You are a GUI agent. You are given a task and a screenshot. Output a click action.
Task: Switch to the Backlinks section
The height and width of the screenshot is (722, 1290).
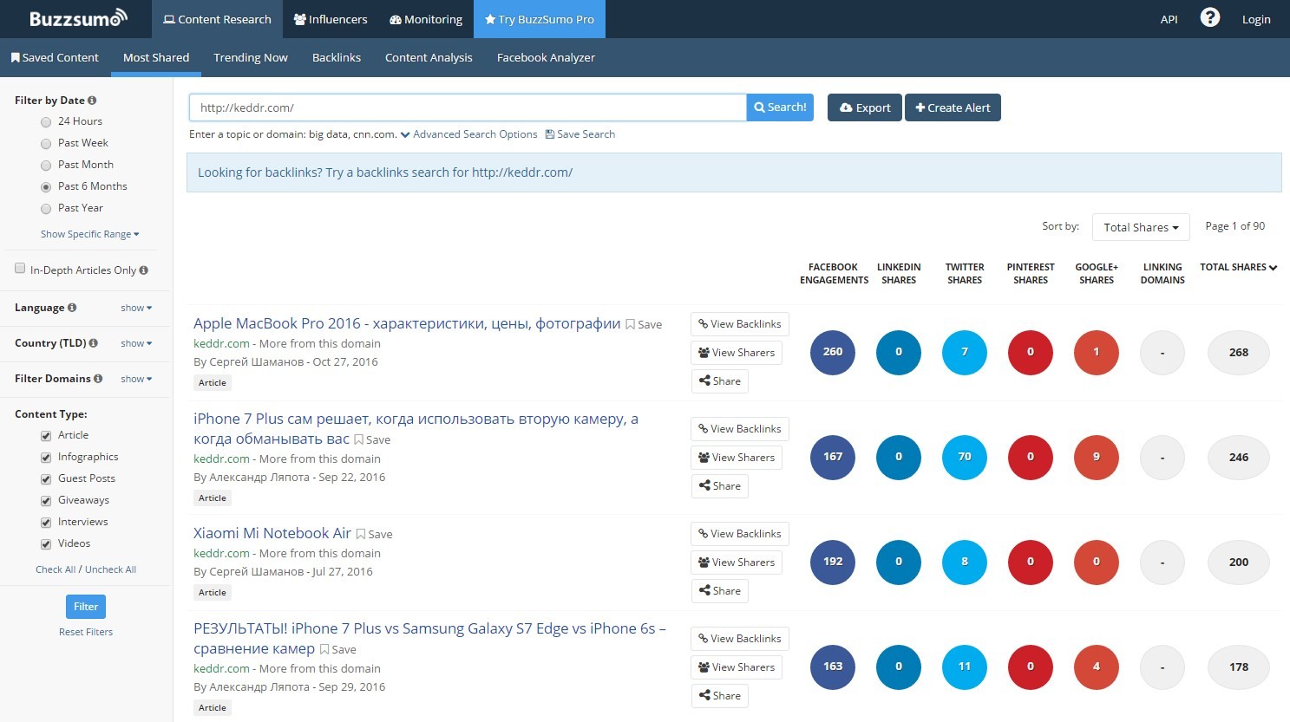click(337, 58)
